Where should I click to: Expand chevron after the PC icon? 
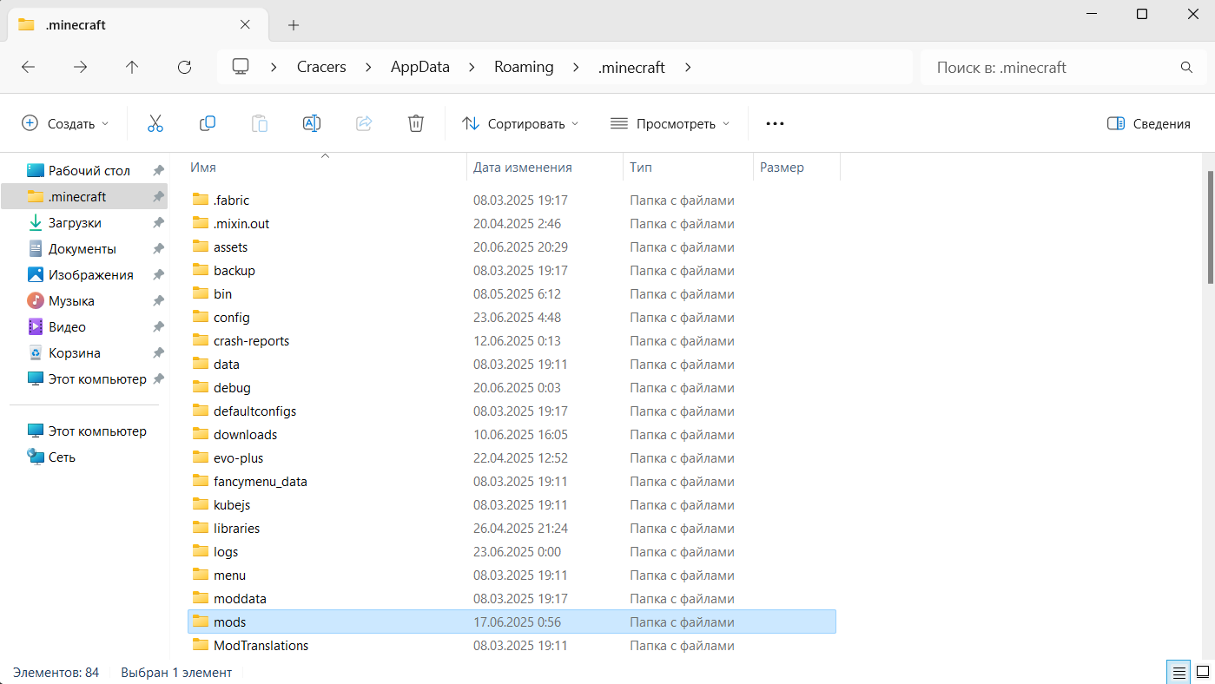click(274, 67)
